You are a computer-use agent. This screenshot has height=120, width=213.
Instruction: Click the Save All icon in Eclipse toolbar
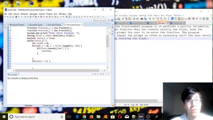(x=13, y=17)
